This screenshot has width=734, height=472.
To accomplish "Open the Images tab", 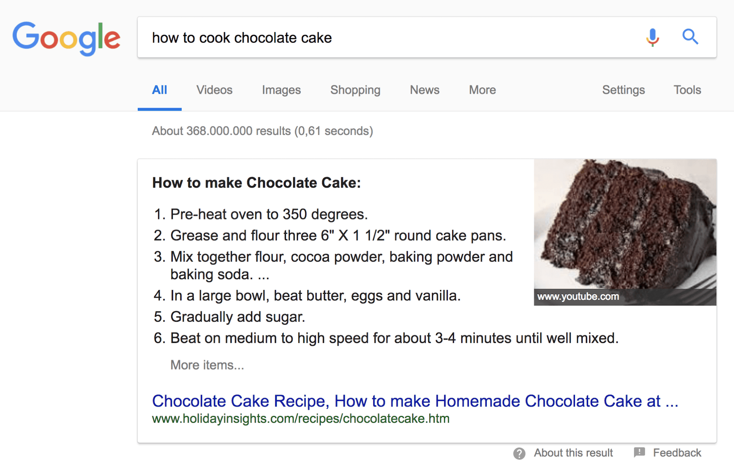I will 281,90.
